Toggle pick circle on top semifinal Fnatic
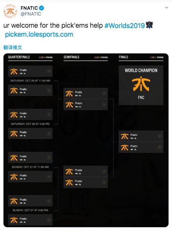The image size is (172, 233). (104, 93)
